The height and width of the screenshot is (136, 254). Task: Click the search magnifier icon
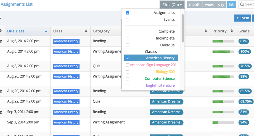point(242,5)
